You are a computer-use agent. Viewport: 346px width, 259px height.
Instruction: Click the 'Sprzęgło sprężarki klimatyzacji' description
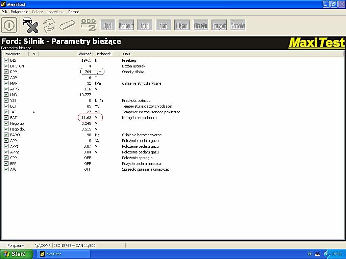coord(147,169)
